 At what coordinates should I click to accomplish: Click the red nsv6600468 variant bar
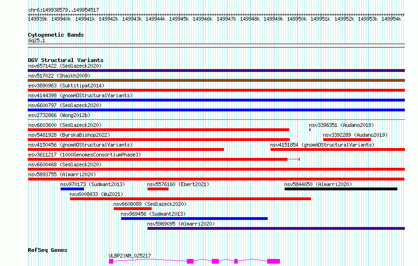tap(216, 169)
